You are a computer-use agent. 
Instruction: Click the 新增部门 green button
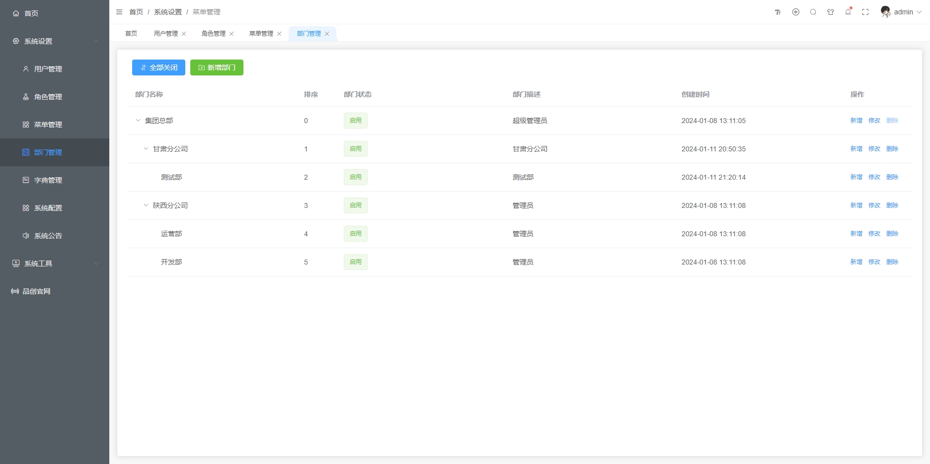[217, 67]
